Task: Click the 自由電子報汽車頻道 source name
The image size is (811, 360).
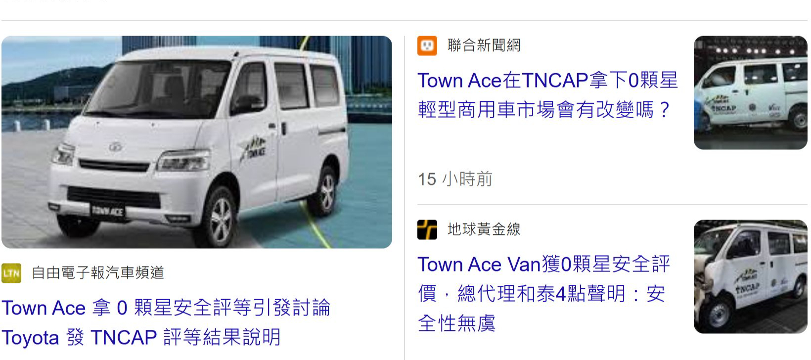Action: click(98, 273)
